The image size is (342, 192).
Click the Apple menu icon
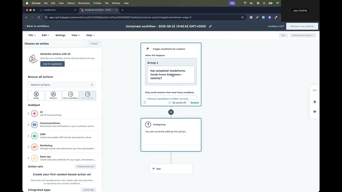pyautogui.click(x=27, y=3)
